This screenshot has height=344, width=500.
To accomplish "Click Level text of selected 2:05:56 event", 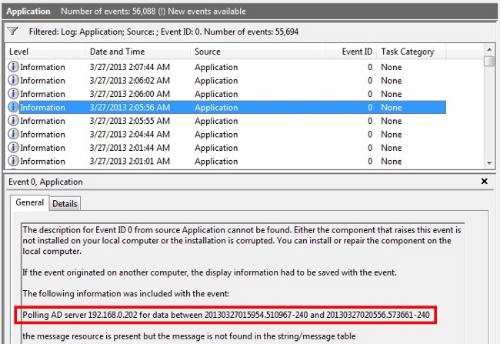I will pos(42,107).
